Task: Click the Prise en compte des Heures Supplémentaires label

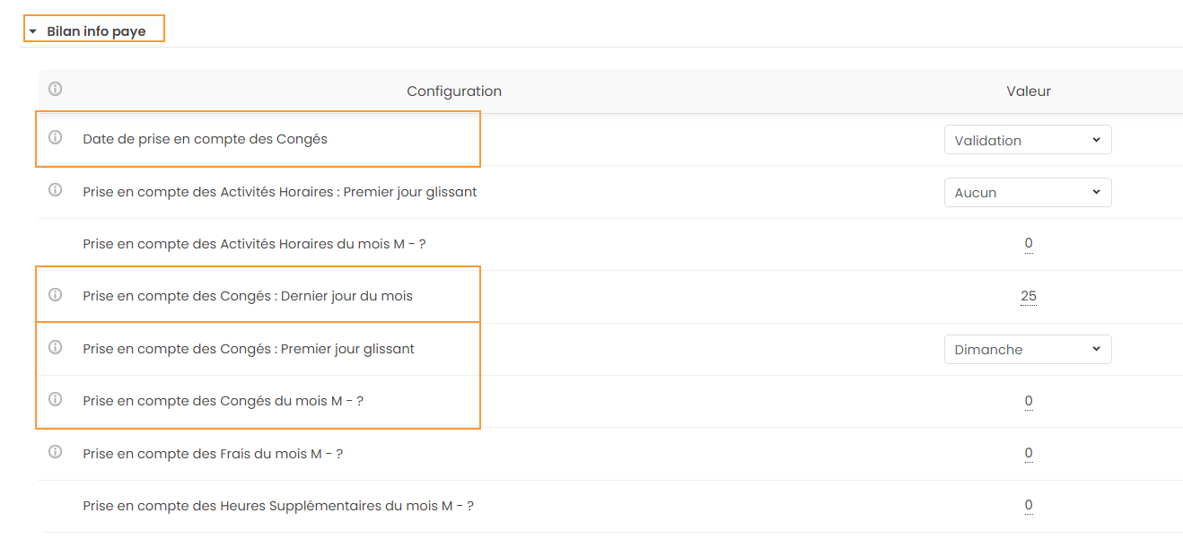Action: 278,506
